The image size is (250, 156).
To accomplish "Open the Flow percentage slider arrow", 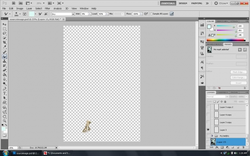I will pyautogui.click(x=141, y=14).
